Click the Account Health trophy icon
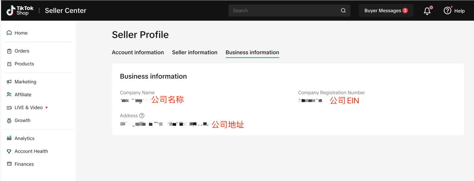Image resolution: width=474 pixels, height=181 pixels. pyautogui.click(x=9, y=151)
